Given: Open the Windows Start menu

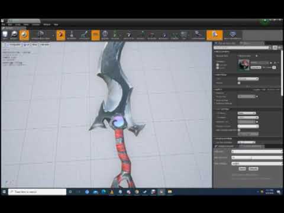Looking at the screenshot, I should point(4,192).
